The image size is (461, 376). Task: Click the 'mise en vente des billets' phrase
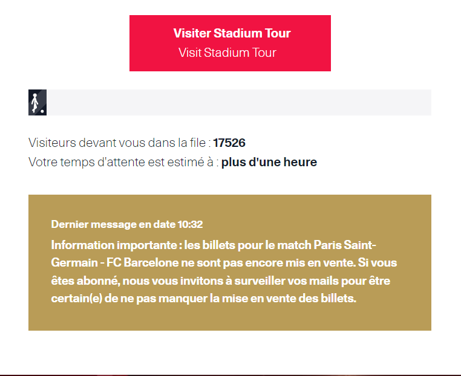pos(289,299)
